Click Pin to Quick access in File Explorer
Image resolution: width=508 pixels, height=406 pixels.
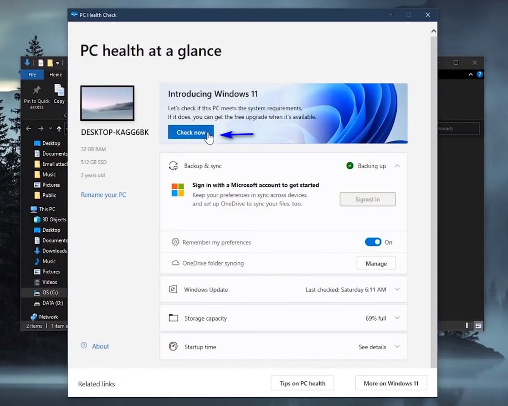click(x=37, y=96)
